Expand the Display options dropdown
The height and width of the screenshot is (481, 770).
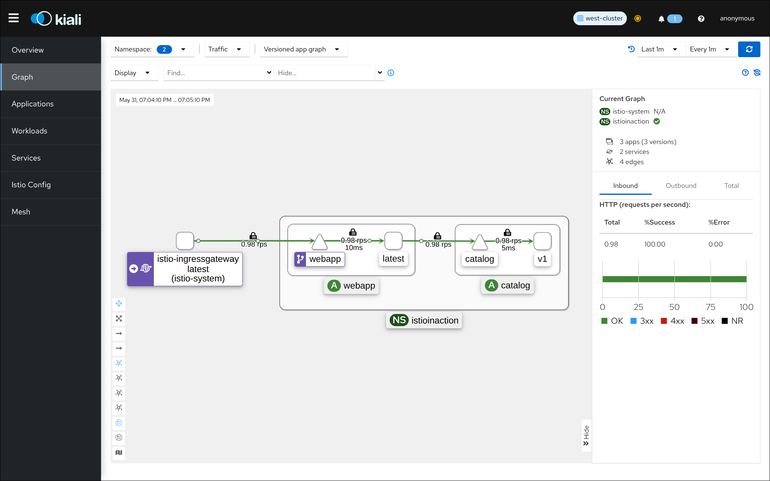pyautogui.click(x=134, y=73)
